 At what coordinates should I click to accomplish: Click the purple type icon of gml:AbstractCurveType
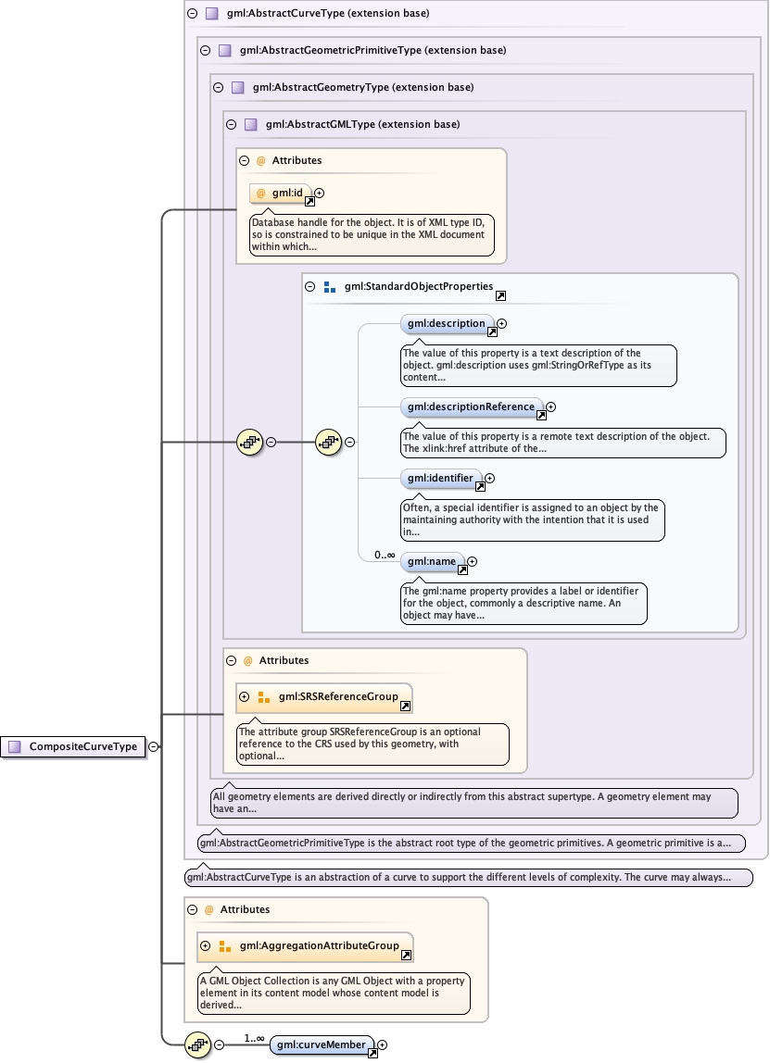point(211,13)
